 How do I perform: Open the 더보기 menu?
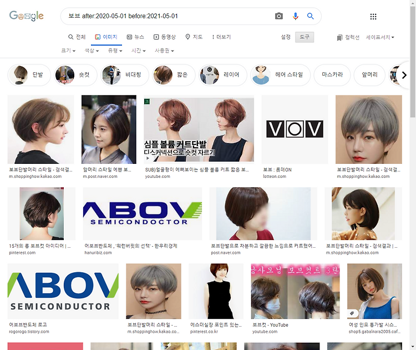pos(221,37)
